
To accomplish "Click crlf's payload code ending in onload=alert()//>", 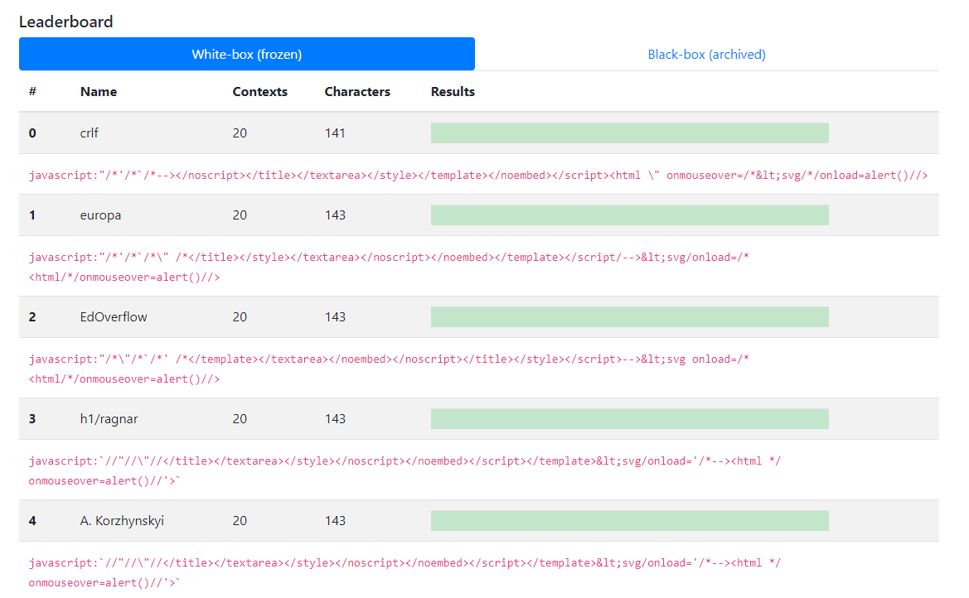I will [478, 175].
